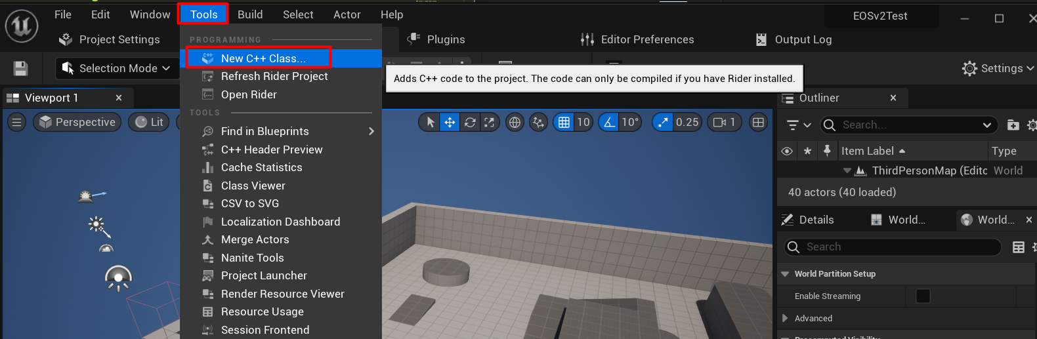
Task: Toggle rotation angle snapping
Action: point(609,122)
